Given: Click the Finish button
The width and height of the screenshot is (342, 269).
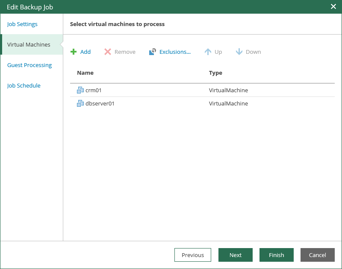Looking at the screenshot, I should (x=277, y=255).
